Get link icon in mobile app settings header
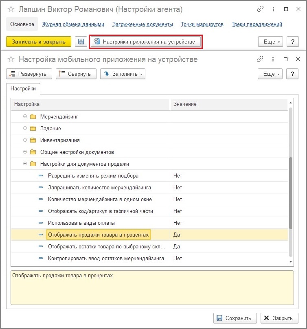The width and height of the screenshot is (307, 329). click(x=260, y=59)
